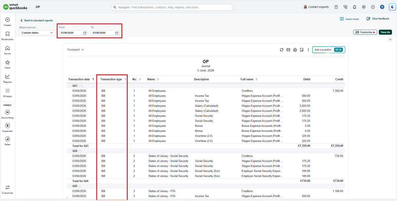
Task: Open calendar picker for To date
Action: pyautogui.click(x=117, y=33)
